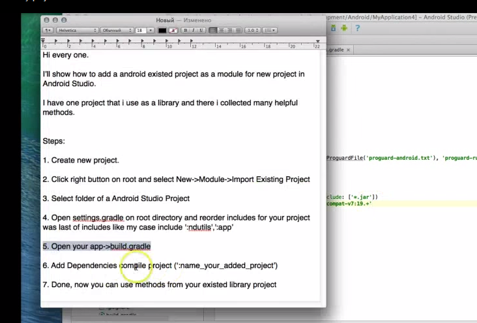
Task: Click the 'compat-v7:19.+' line in Android Studio
Action: click(349, 204)
